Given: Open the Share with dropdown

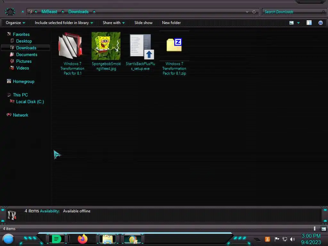Looking at the screenshot, I should click(x=114, y=23).
